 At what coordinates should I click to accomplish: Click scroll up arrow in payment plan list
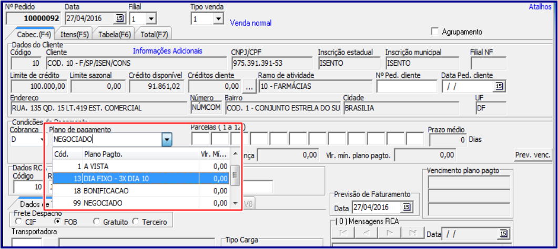[x=235, y=154]
